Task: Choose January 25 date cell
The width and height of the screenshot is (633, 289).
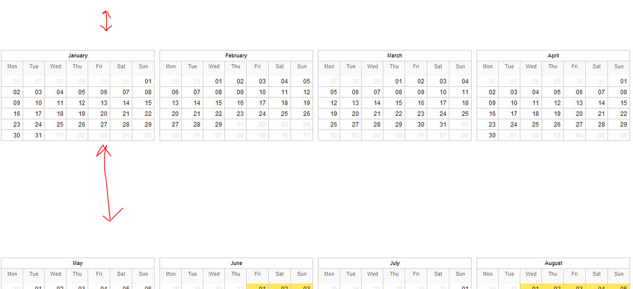Action: 56,124
